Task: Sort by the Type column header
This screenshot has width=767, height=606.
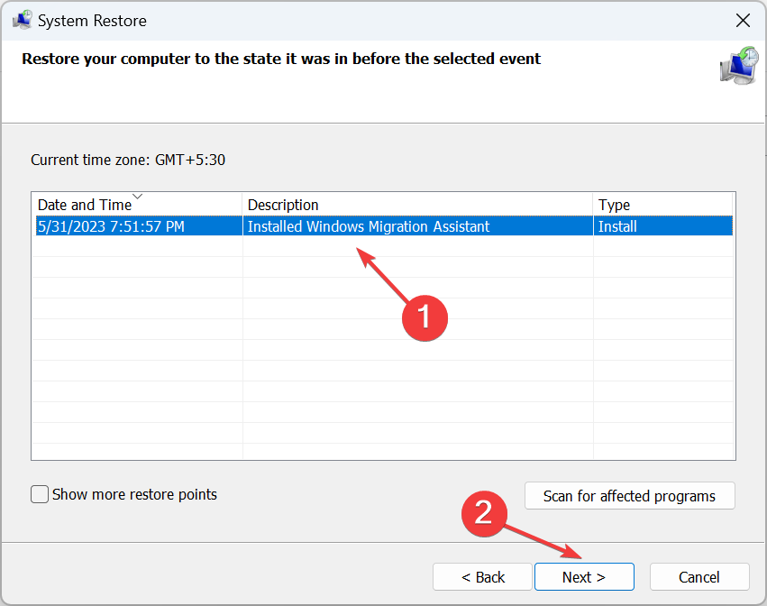Action: tap(662, 205)
